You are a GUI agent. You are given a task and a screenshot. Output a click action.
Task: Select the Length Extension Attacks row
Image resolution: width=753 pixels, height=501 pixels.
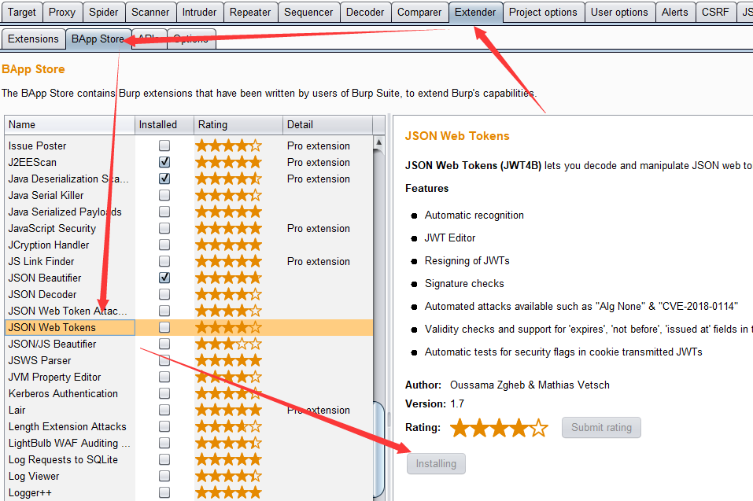[189, 426]
